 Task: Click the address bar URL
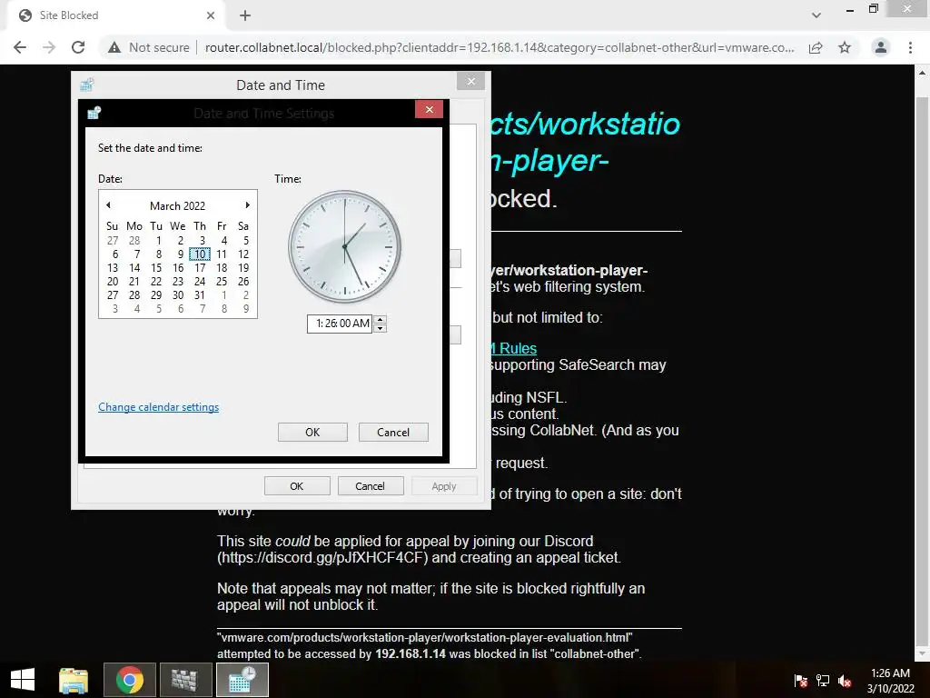point(500,47)
